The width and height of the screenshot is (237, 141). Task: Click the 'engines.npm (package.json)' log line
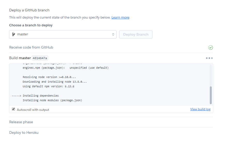click(x=66, y=68)
